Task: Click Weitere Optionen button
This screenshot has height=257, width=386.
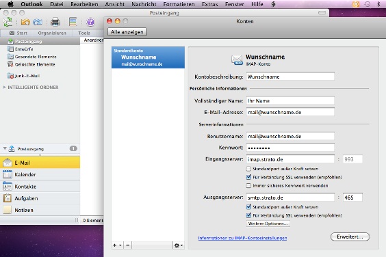Action: (x=268, y=224)
